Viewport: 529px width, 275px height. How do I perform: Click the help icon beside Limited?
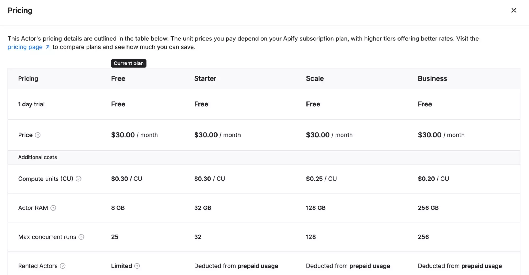(x=137, y=266)
